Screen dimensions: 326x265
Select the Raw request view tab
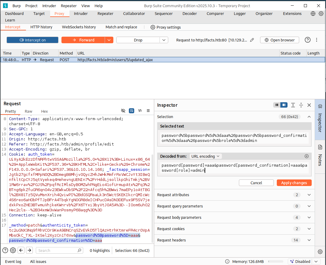point(28,111)
